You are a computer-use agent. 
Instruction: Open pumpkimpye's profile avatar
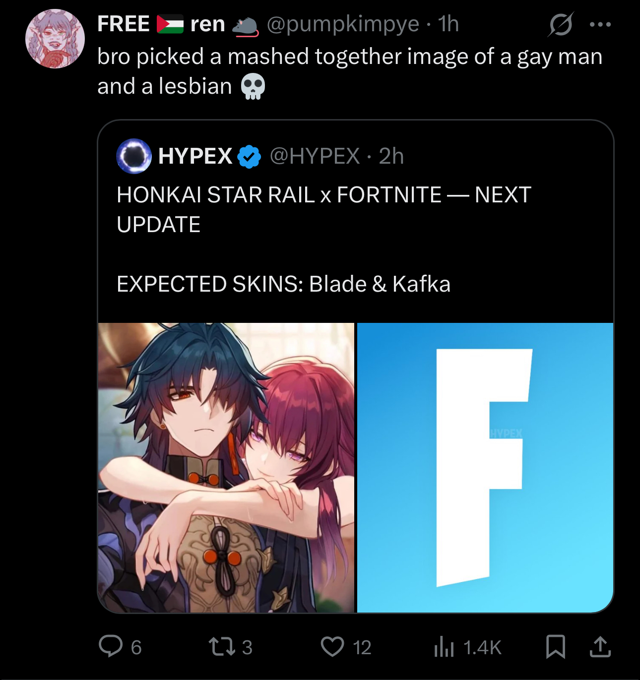click(x=55, y=39)
